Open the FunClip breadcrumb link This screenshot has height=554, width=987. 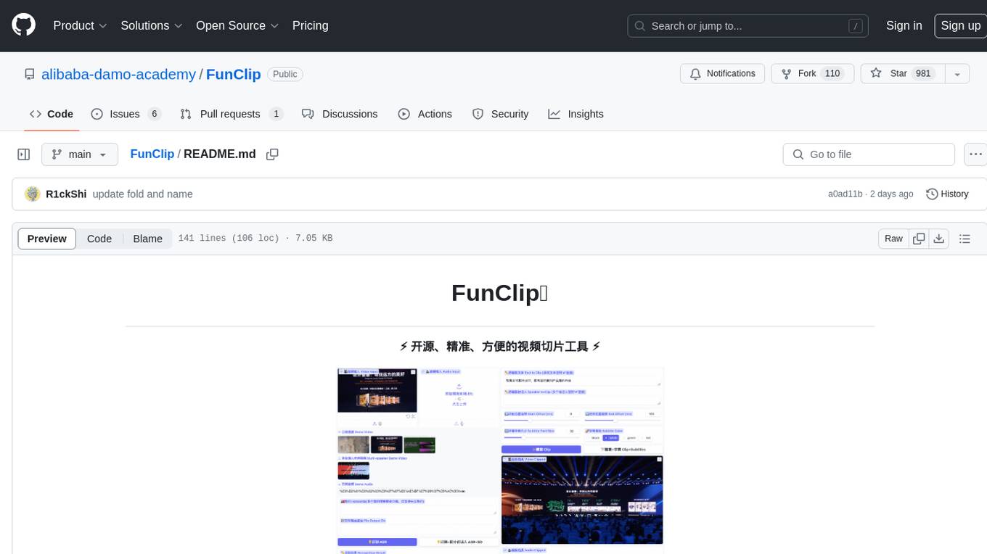click(x=152, y=154)
